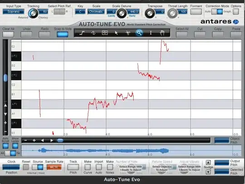Viewport: 245px width, 184px height.
Task: Click the Nudge down arrow
Action: pos(208,172)
